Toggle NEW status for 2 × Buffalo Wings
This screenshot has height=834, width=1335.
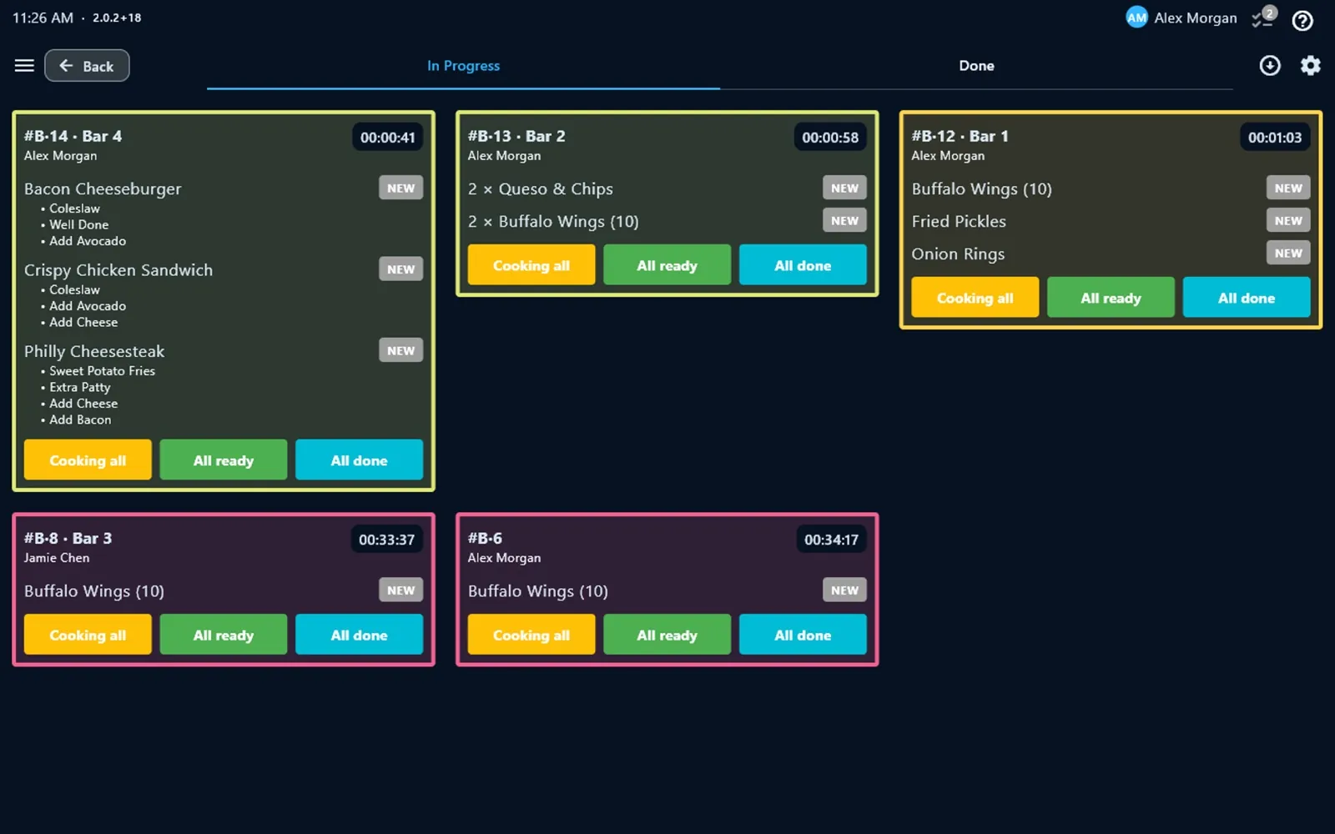(844, 220)
